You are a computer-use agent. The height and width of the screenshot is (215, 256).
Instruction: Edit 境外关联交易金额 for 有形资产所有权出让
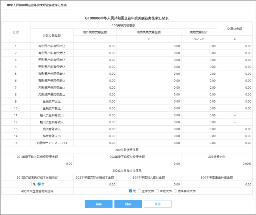coord(95,46)
